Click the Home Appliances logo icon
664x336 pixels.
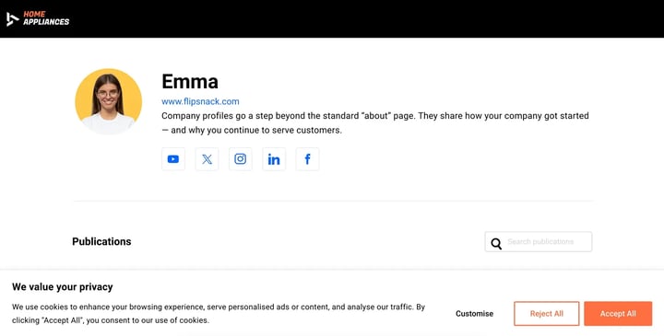pyautogui.click(x=13, y=19)
